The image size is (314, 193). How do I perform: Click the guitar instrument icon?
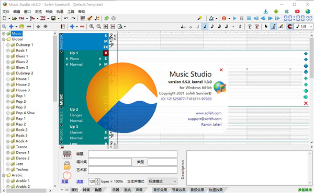click(x=89, y=18)
